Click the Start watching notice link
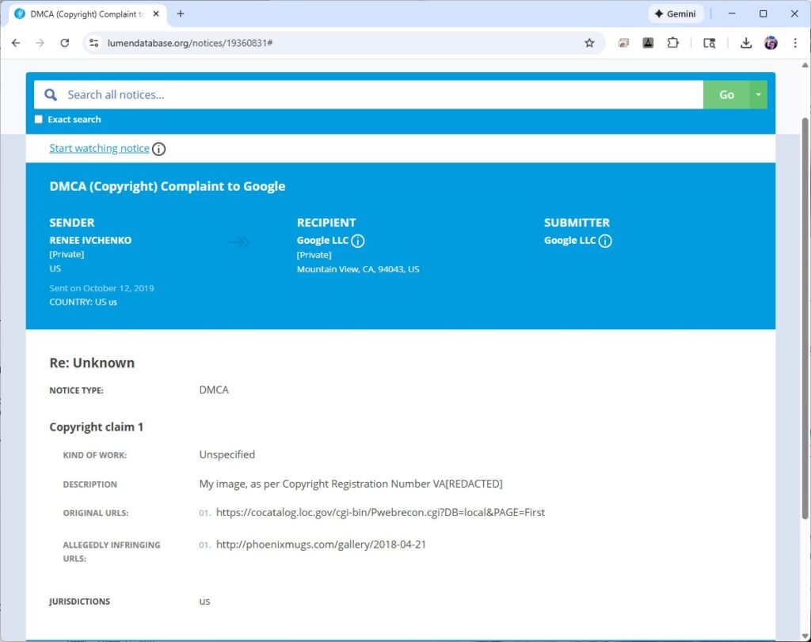The image size is (811, 642). tap(99, 148)
